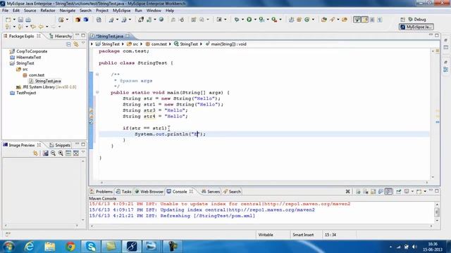This screenshot has width=451, height=253.
Task: Open Package Explorer view menu triangle
Action: (83, 44)
